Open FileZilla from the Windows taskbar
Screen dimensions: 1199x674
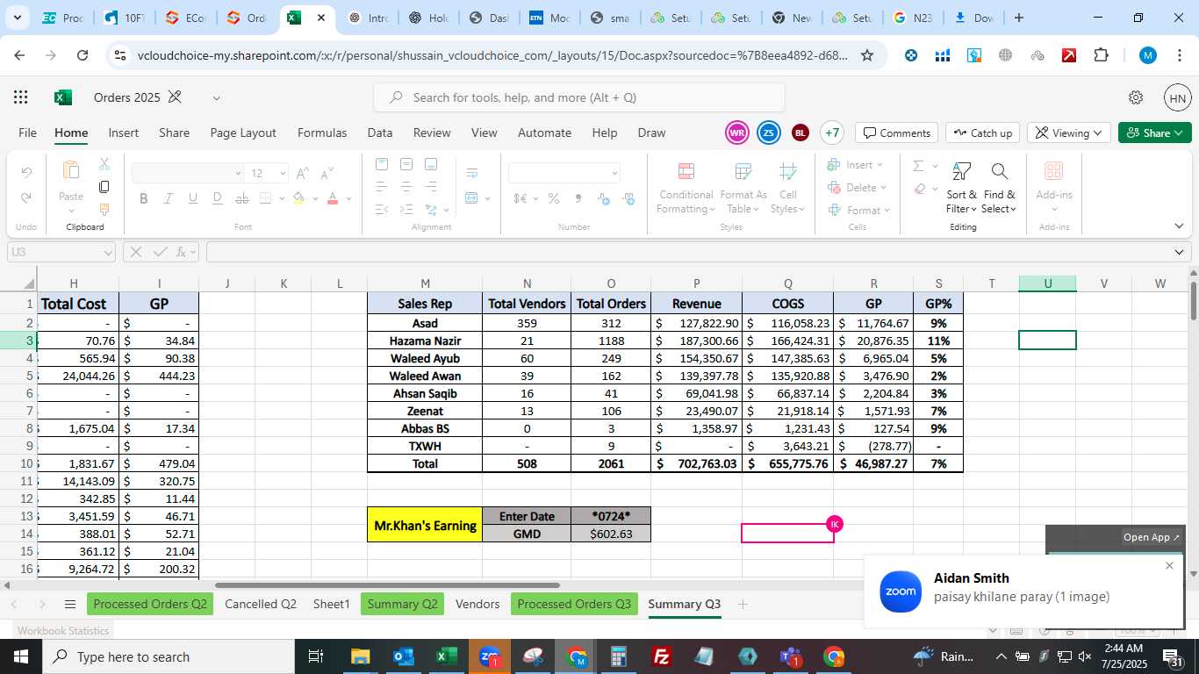click(x=662, y=656)
